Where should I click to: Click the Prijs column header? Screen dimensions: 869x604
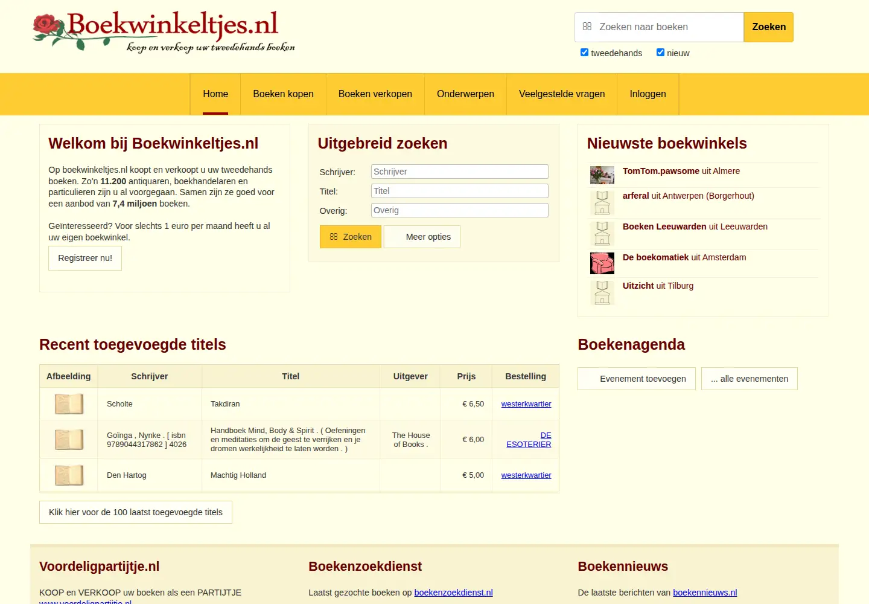click(x=466, y=376)
